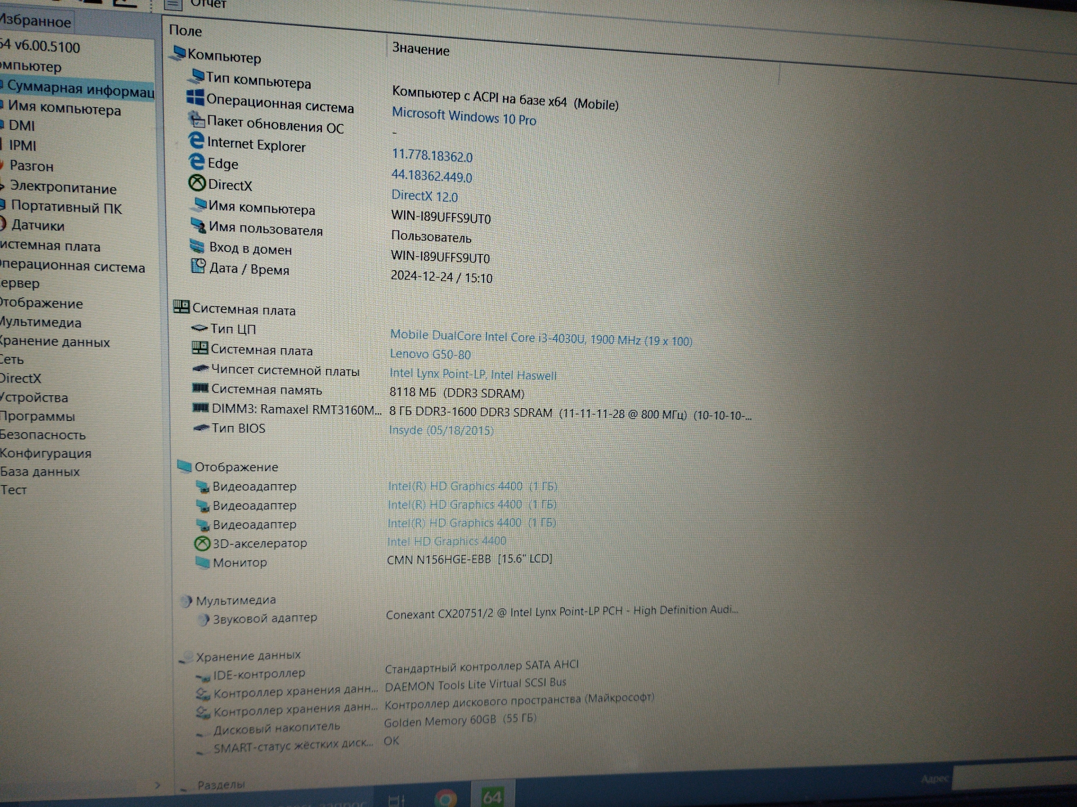The image size is (1077, 807).
Task: Open the Датчики tree item
Action: click(38, 225)
